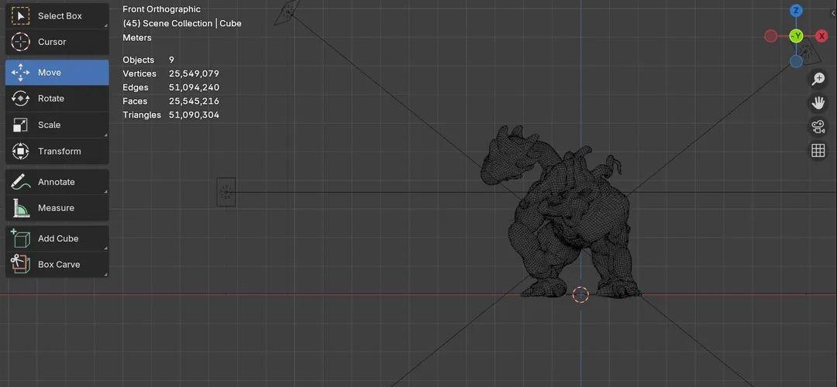This screenshot has width=837, height=387.
Task: Toggle orthographic/perspective grid button
Action: point(818,151)
